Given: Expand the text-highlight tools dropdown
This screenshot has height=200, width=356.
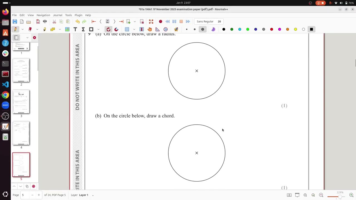Looking at the screenshot, I should (60, 29).
